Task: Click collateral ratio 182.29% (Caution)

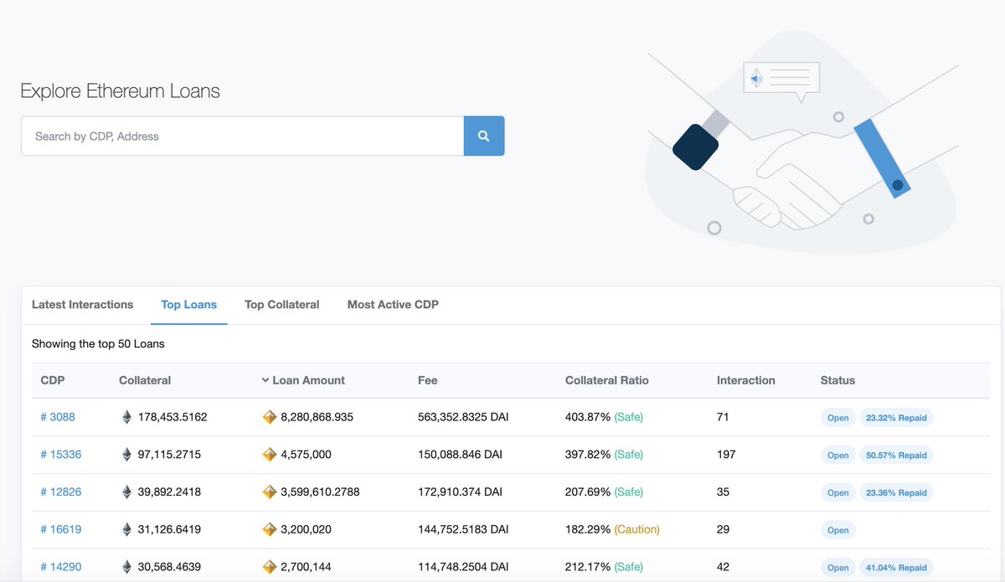Action: point(612,529)
